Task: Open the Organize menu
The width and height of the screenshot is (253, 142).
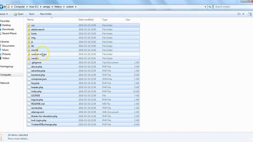Action: (4, 14)
